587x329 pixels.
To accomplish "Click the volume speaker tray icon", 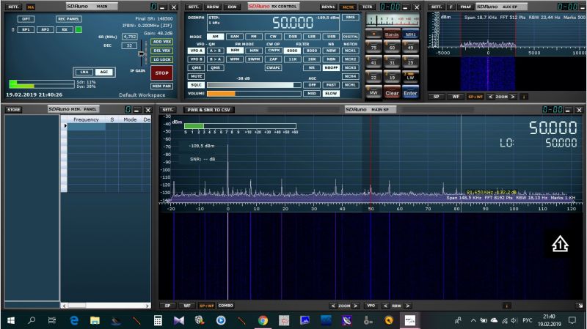I will pyautogui.click(x=514, y=320).
